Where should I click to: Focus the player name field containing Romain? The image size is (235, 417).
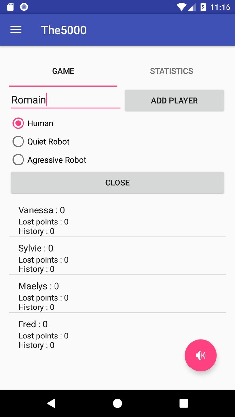[x=65, y=100]
